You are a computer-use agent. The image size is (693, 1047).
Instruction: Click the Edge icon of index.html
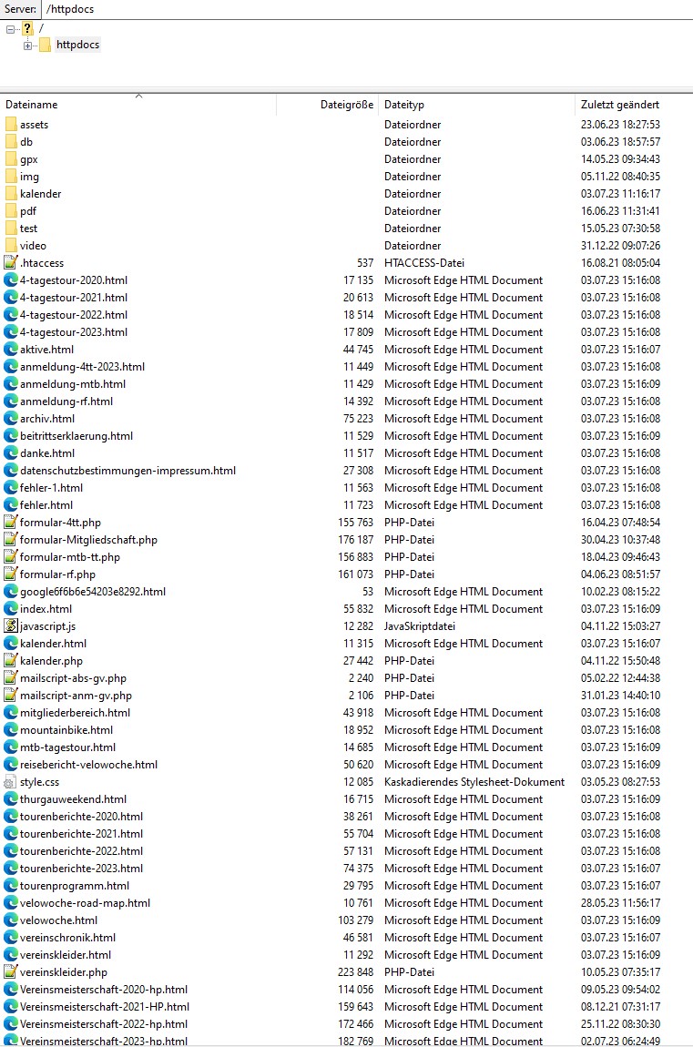pos(11,609)
